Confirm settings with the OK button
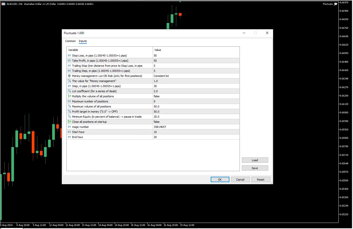Screen dimensions: 353x229 (220, 180)
